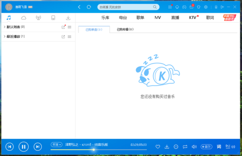Refresh the current page
Viewport: 242px width, 156px height.
tap(89, 7)
